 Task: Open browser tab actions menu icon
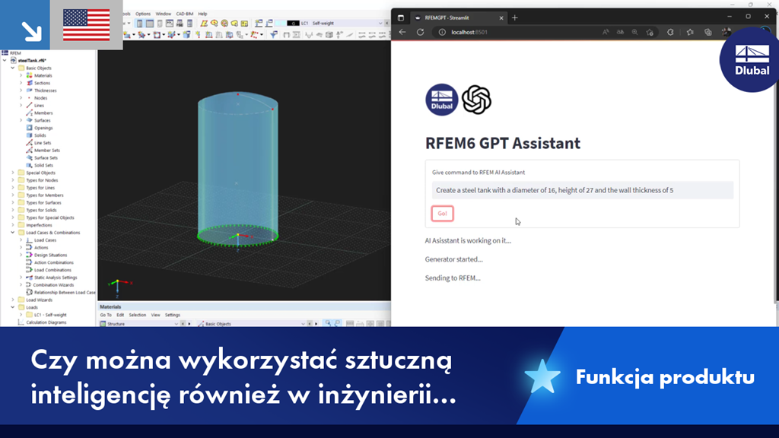coord(401,18)
